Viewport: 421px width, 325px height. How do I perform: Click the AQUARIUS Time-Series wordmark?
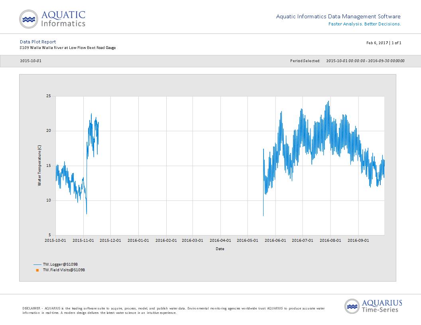(382, 306)
